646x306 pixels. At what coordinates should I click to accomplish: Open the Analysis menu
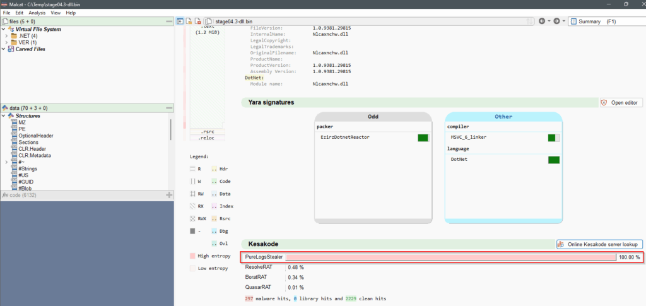point(37,13)
